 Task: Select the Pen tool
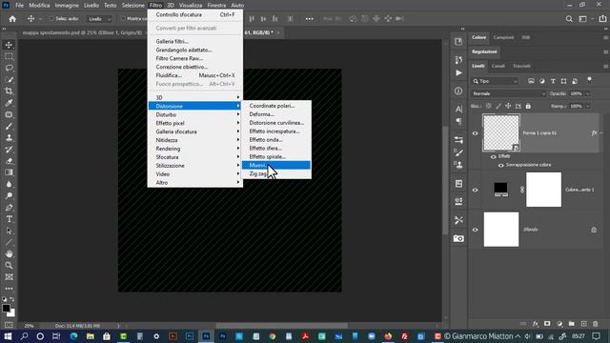(x=9, y=208)
